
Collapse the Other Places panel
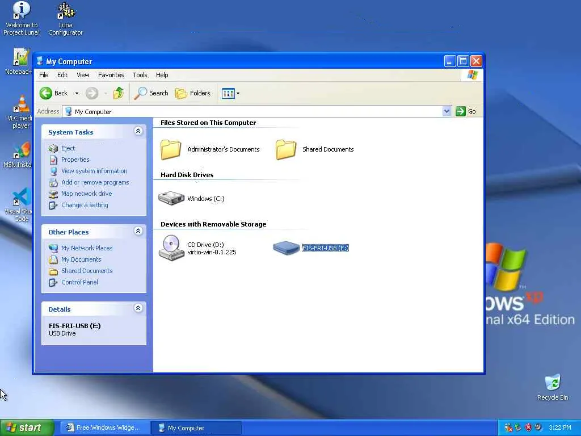[138, 231]
